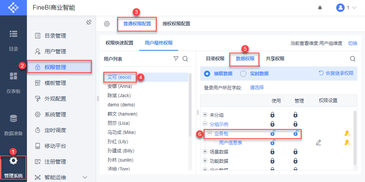Image resolution: width=365 pixels, height=182 pixels.
Task: Click 恢复继承权限 button
Action: 336,73
